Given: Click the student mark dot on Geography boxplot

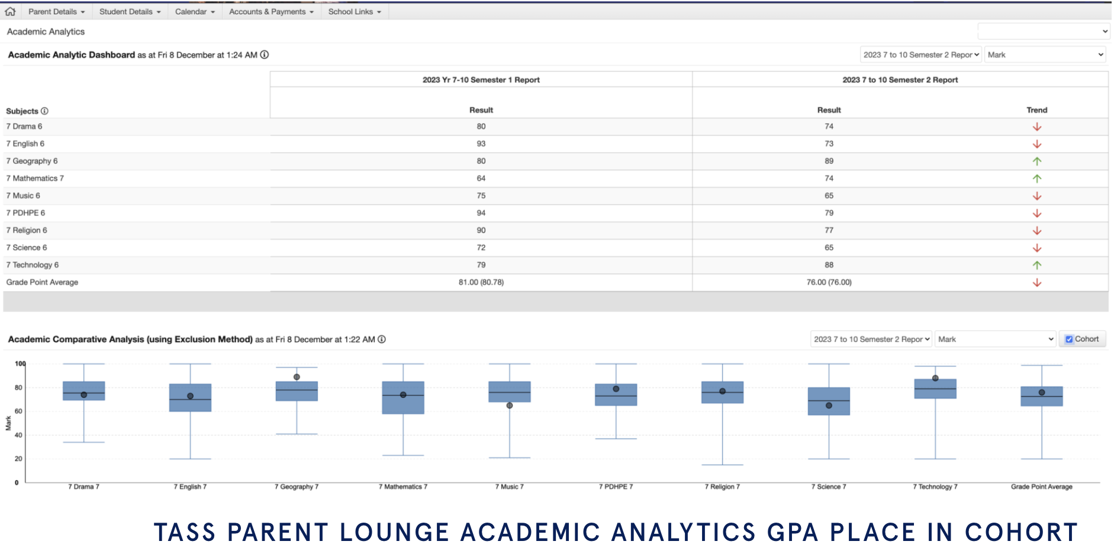Looking at the screenshot, I should pyautogui.click(x=297, y=377).
